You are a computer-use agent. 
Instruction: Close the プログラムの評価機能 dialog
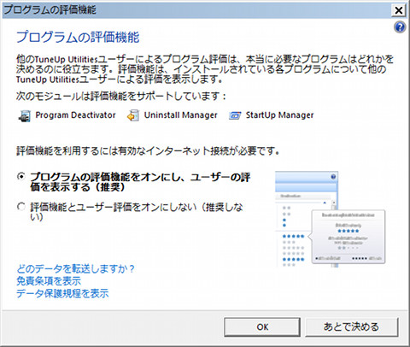[x=399, y=10]
